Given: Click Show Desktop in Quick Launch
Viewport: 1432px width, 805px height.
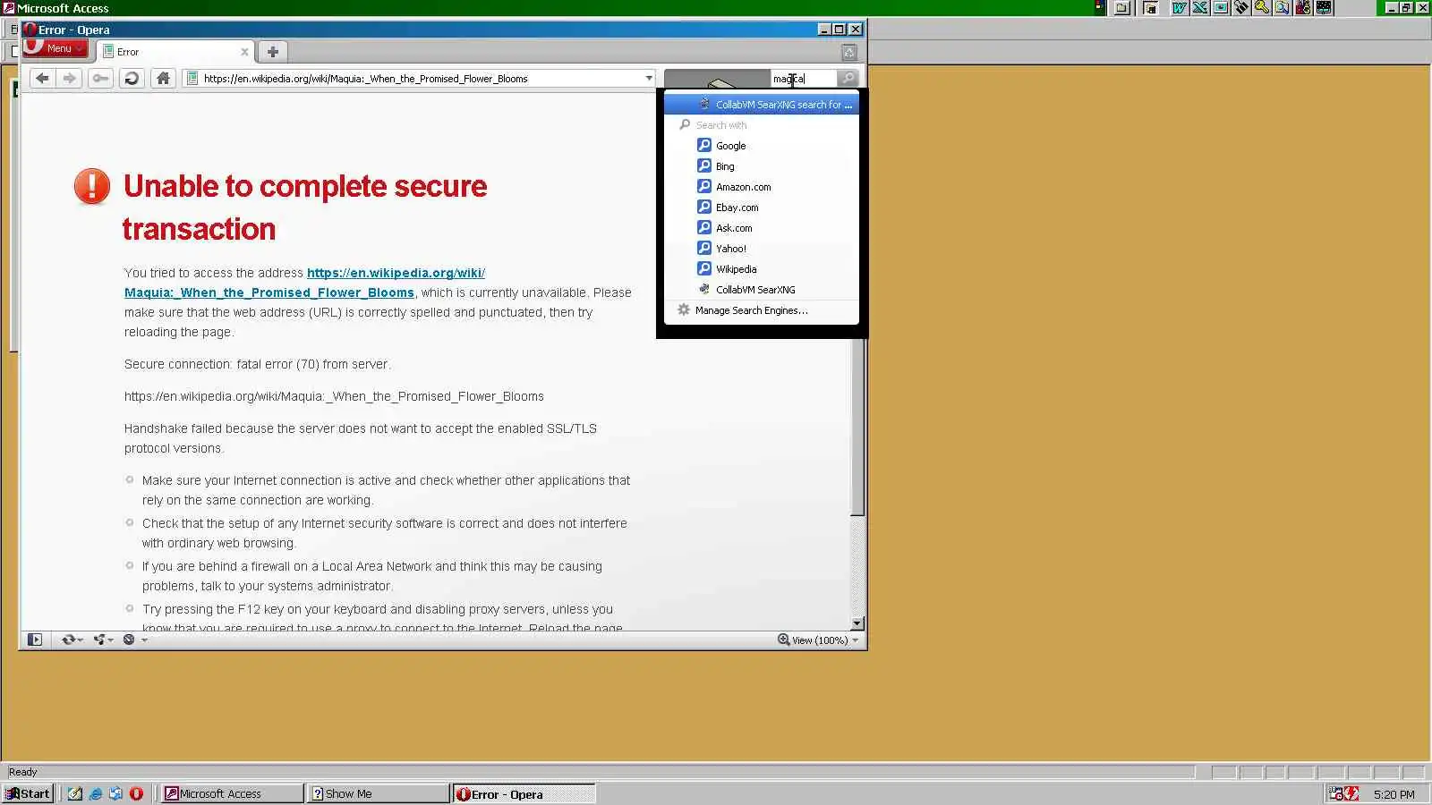Looking at the screenshot, I should point(75,793).
